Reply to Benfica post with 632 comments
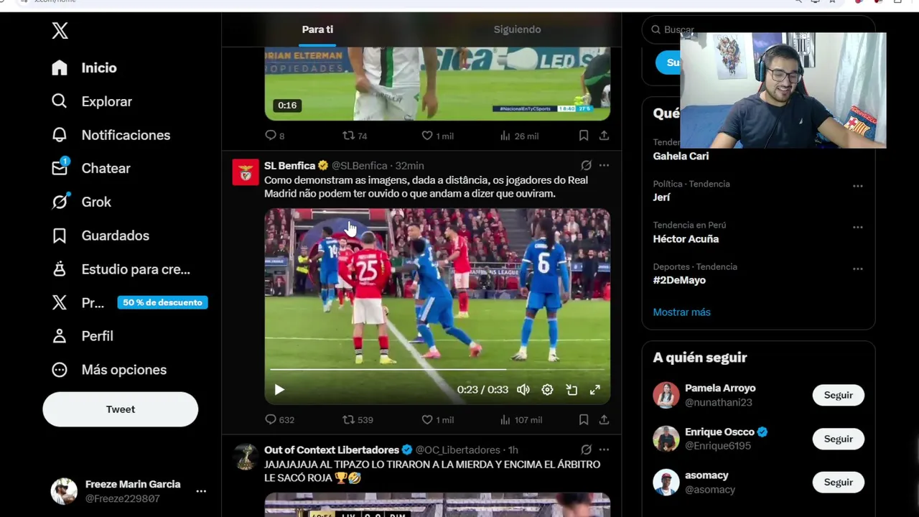The image size is (919, 517). click(279, 420)
